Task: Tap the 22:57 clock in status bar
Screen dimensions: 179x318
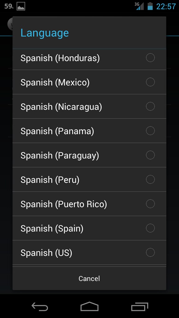Action: (x=166, y=7)
